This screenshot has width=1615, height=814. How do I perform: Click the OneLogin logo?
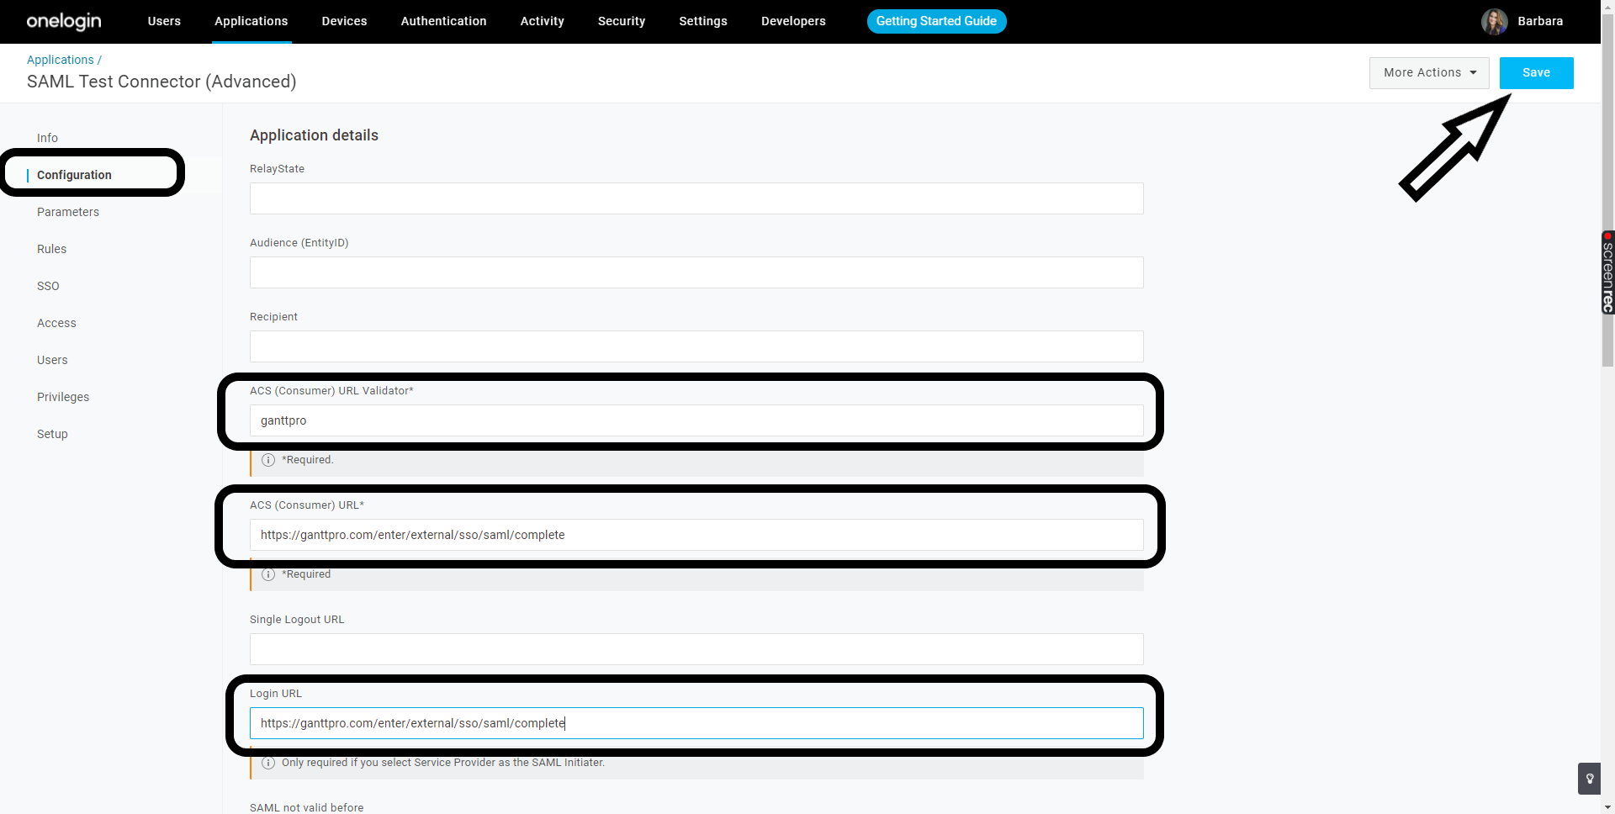point(64,21)
